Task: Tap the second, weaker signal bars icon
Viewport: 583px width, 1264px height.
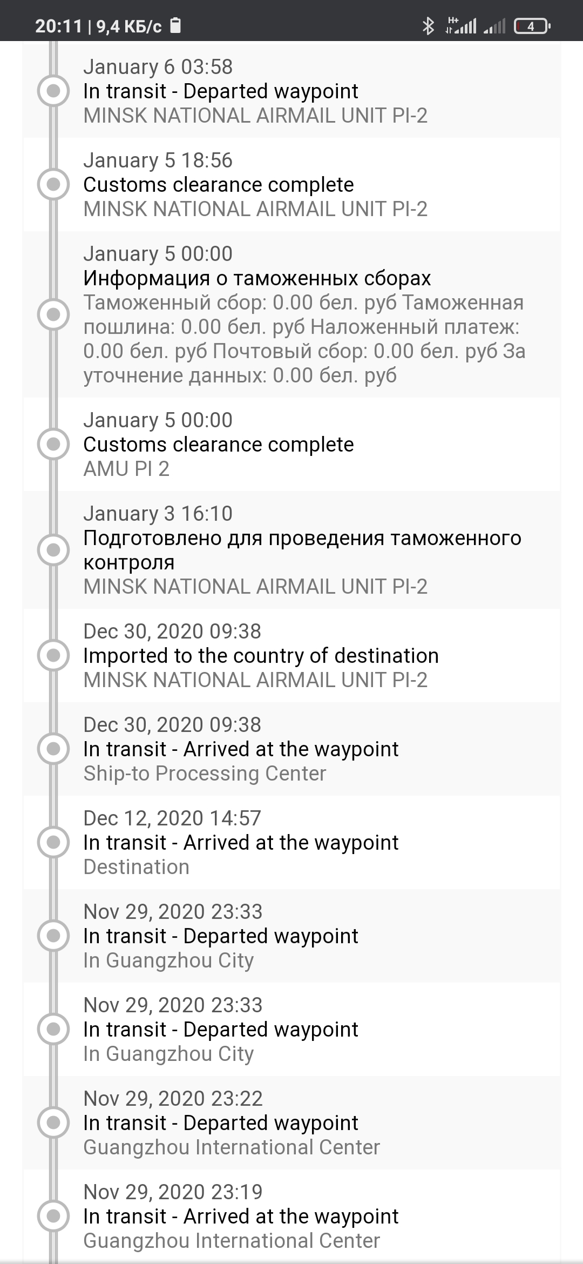Action: pos(494,26)
